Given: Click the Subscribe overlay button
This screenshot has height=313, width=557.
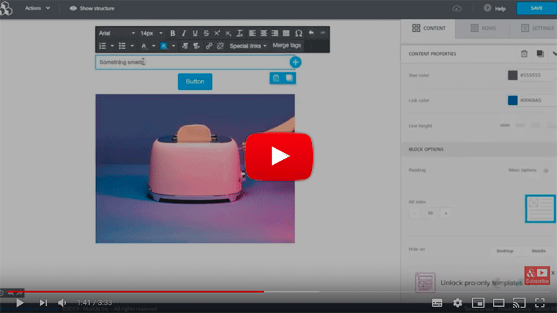Looking at the screenshot, I should point(537,275).
